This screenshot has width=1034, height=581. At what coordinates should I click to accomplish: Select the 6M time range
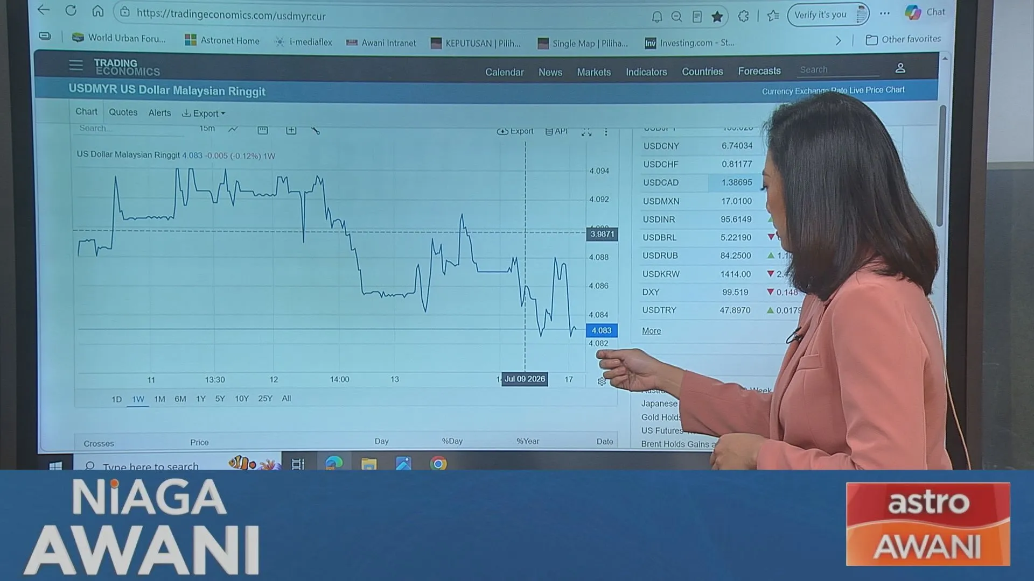pos(180,399)
